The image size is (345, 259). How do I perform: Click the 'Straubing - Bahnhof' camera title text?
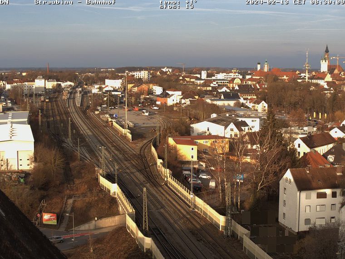tap(75, 2)
